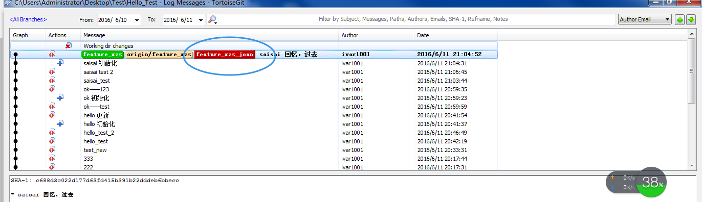Click the scrollbar up arrow of log list
The image size is (702, 202).
[x=692, y=33]
